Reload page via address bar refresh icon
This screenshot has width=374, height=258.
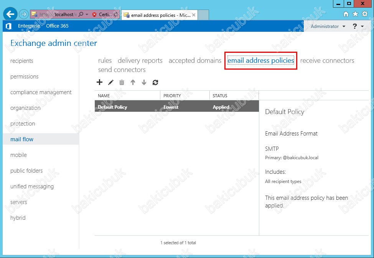(x=116, y=15)
